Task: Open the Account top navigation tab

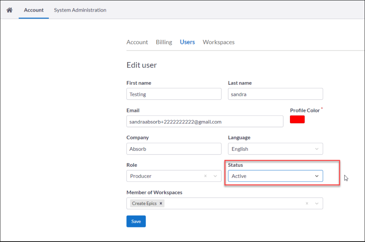Action: (x=34, y=10)
